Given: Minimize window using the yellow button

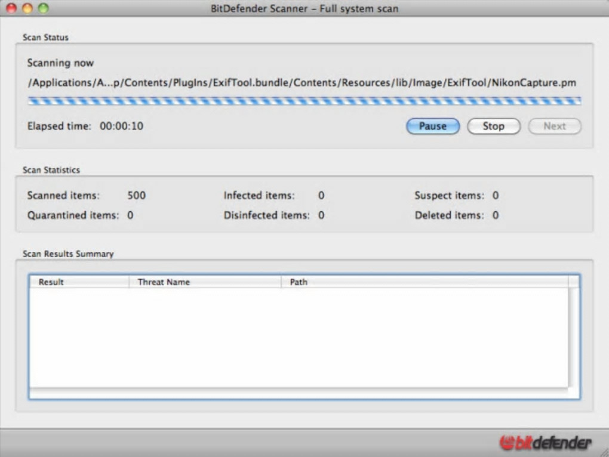Looking at the screenshot, I should click(x=27, y=8).
